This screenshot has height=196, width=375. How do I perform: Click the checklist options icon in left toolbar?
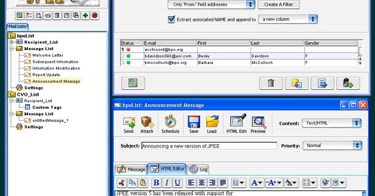click(x=29, y=15)
